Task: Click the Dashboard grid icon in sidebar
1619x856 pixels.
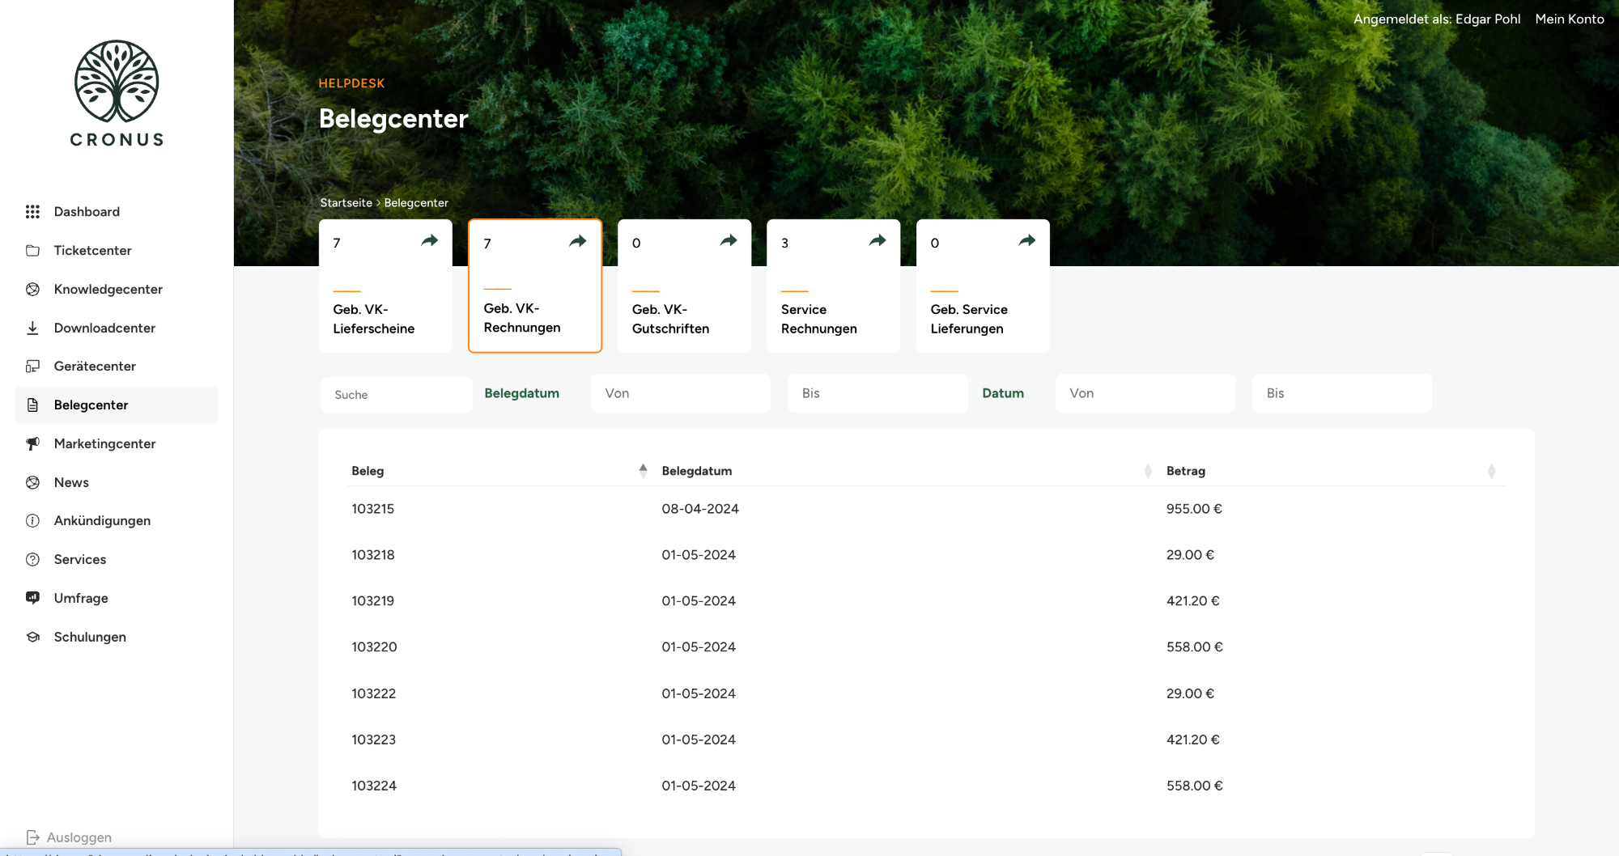Action: coord(32,212)
